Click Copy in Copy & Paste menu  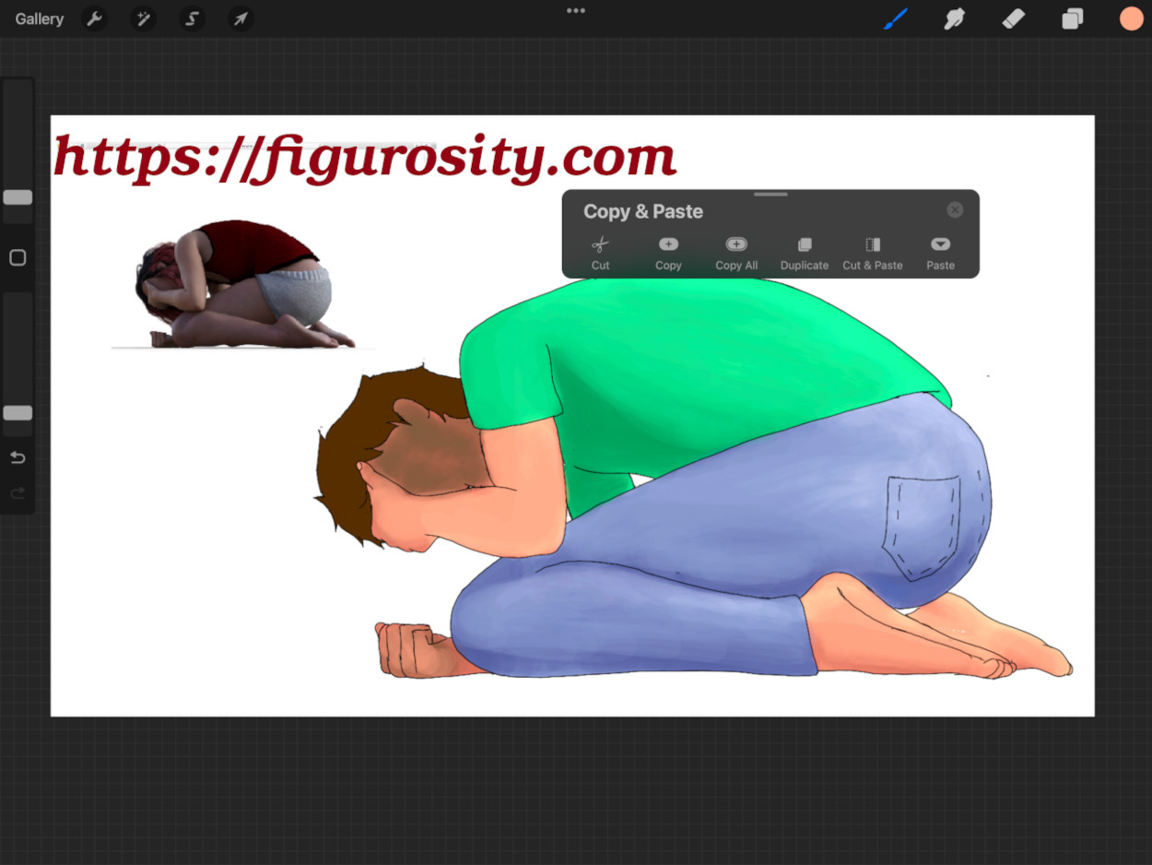[x=668, y=253]
